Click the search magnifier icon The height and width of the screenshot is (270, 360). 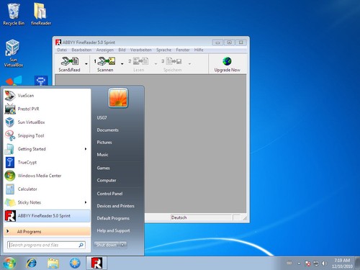tap(81, 245)
